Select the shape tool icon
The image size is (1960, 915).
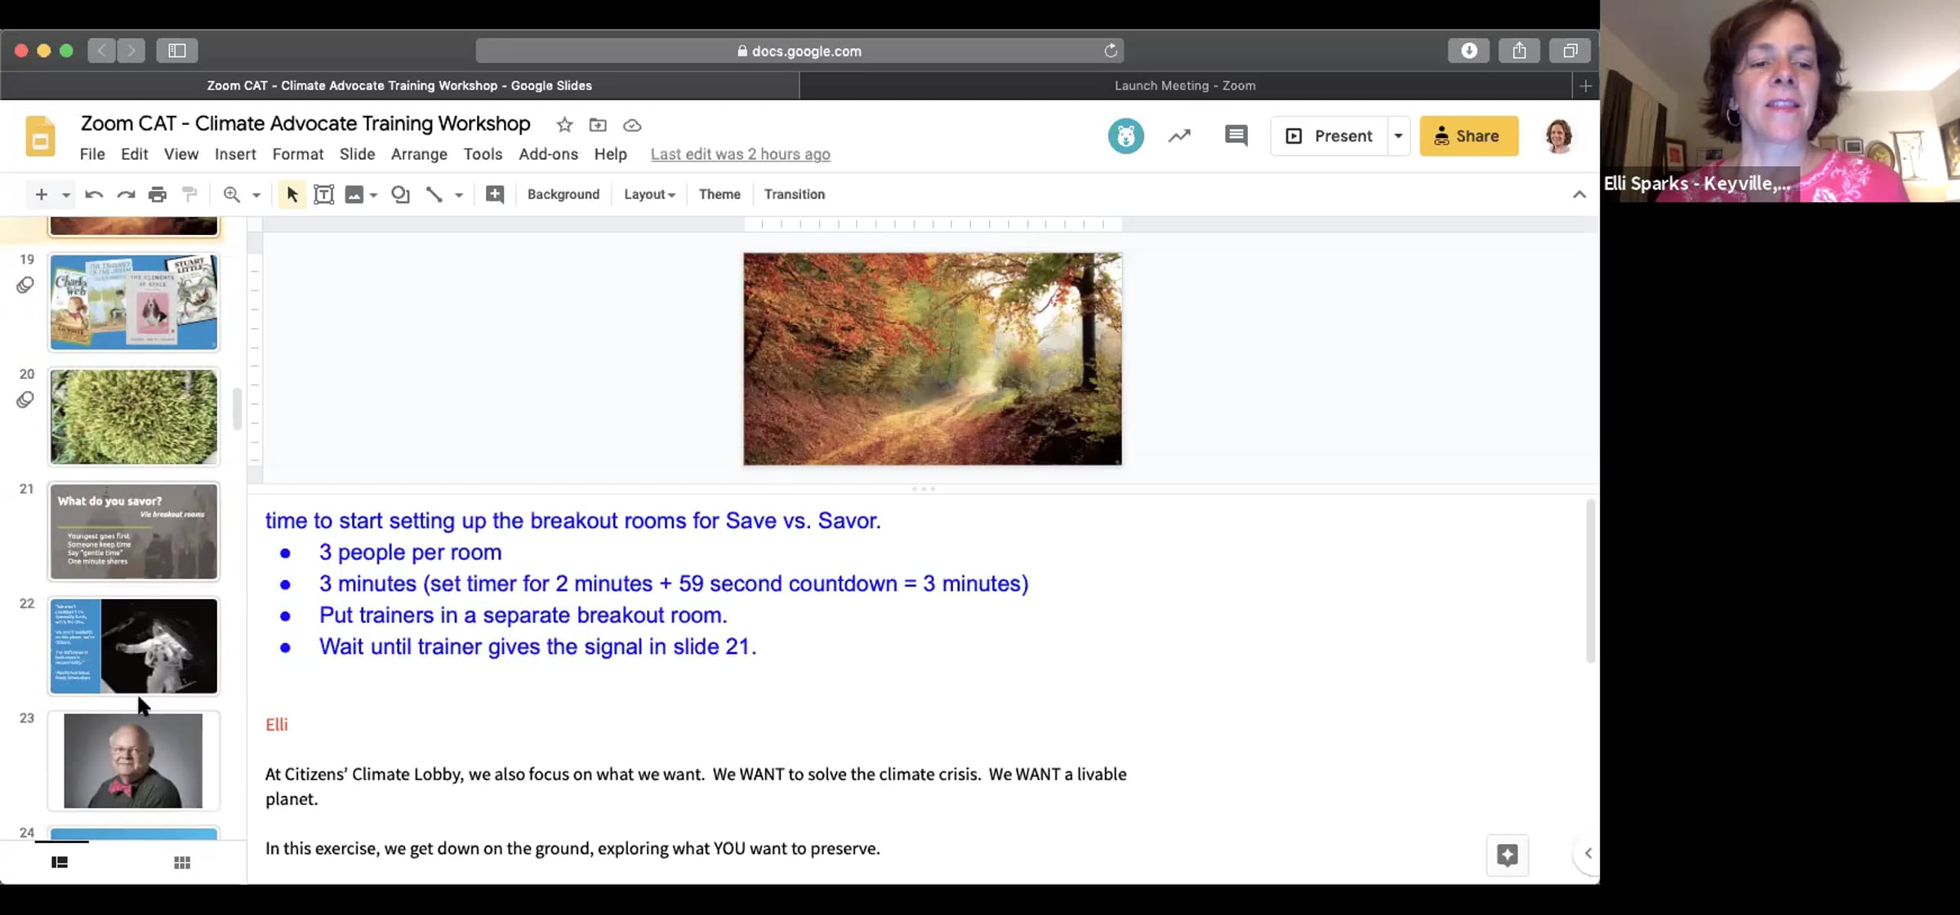click(x=400, y=194)
